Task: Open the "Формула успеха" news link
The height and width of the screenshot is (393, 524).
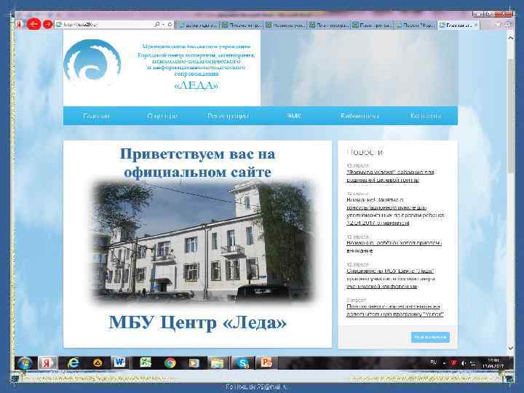Action: click(x=390, y=176)
